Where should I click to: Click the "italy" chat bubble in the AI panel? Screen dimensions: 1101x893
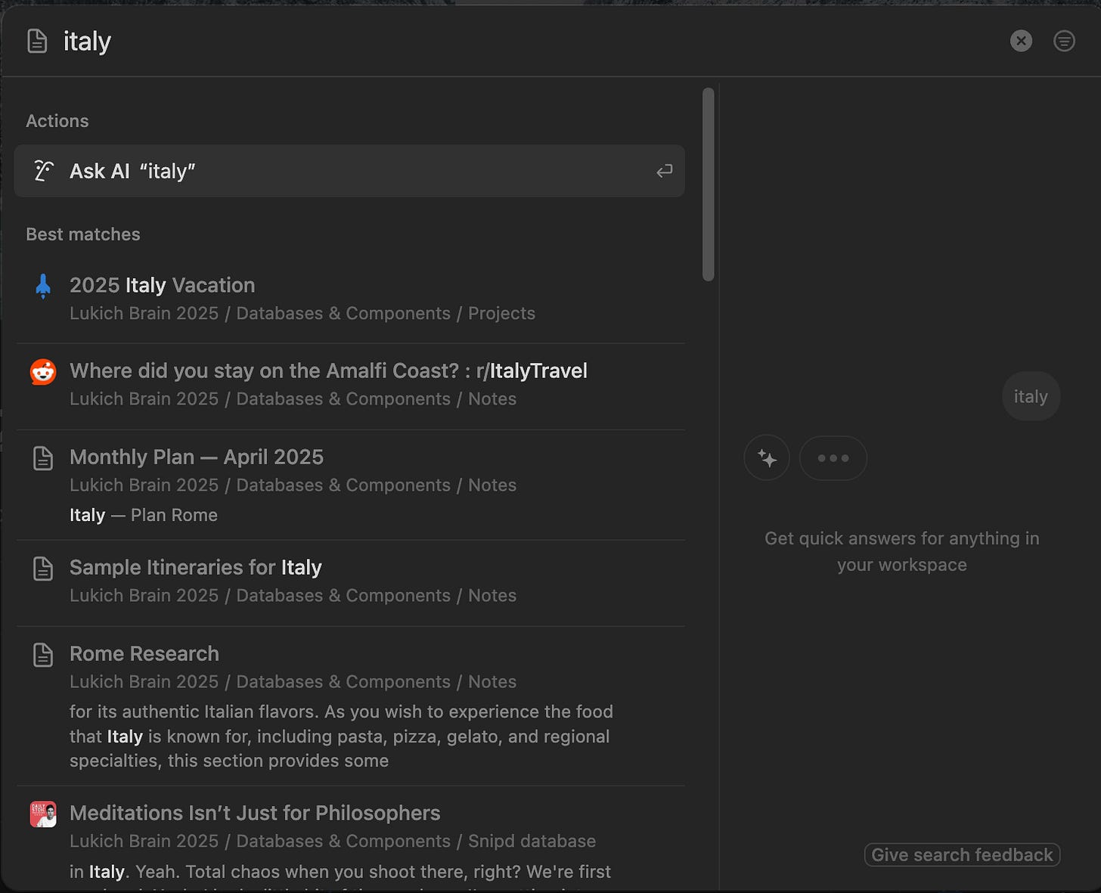click(1031, 396)
